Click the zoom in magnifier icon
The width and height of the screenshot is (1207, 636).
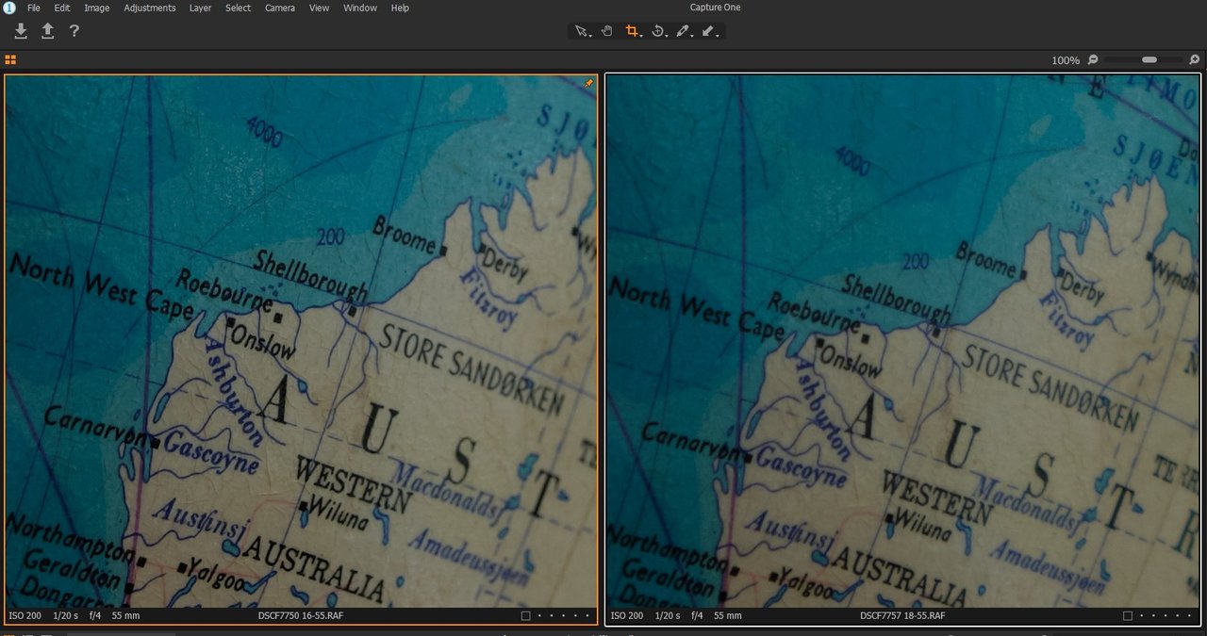coord(1195,59)
